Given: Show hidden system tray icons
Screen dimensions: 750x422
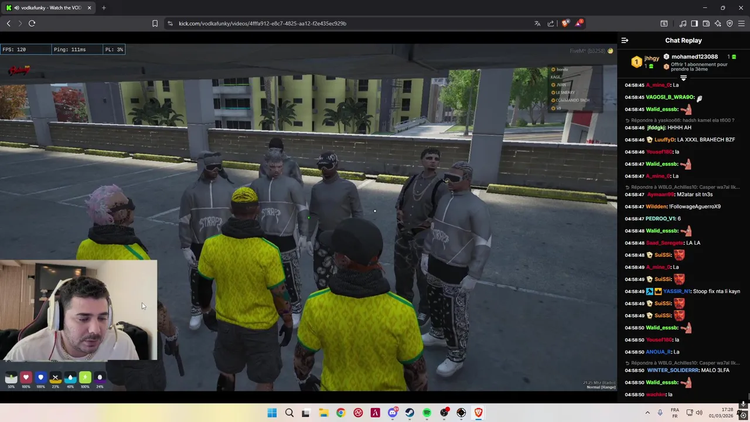Looking at the screenshot, I should point(647,413).
